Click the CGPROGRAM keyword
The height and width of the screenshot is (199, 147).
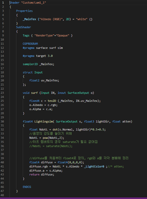30,44
